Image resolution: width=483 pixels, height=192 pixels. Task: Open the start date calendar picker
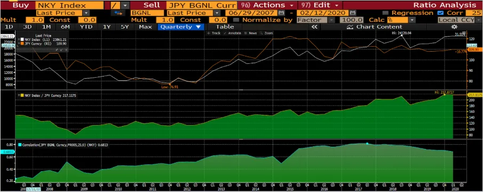pyautogui.click(x=282, y=13)
